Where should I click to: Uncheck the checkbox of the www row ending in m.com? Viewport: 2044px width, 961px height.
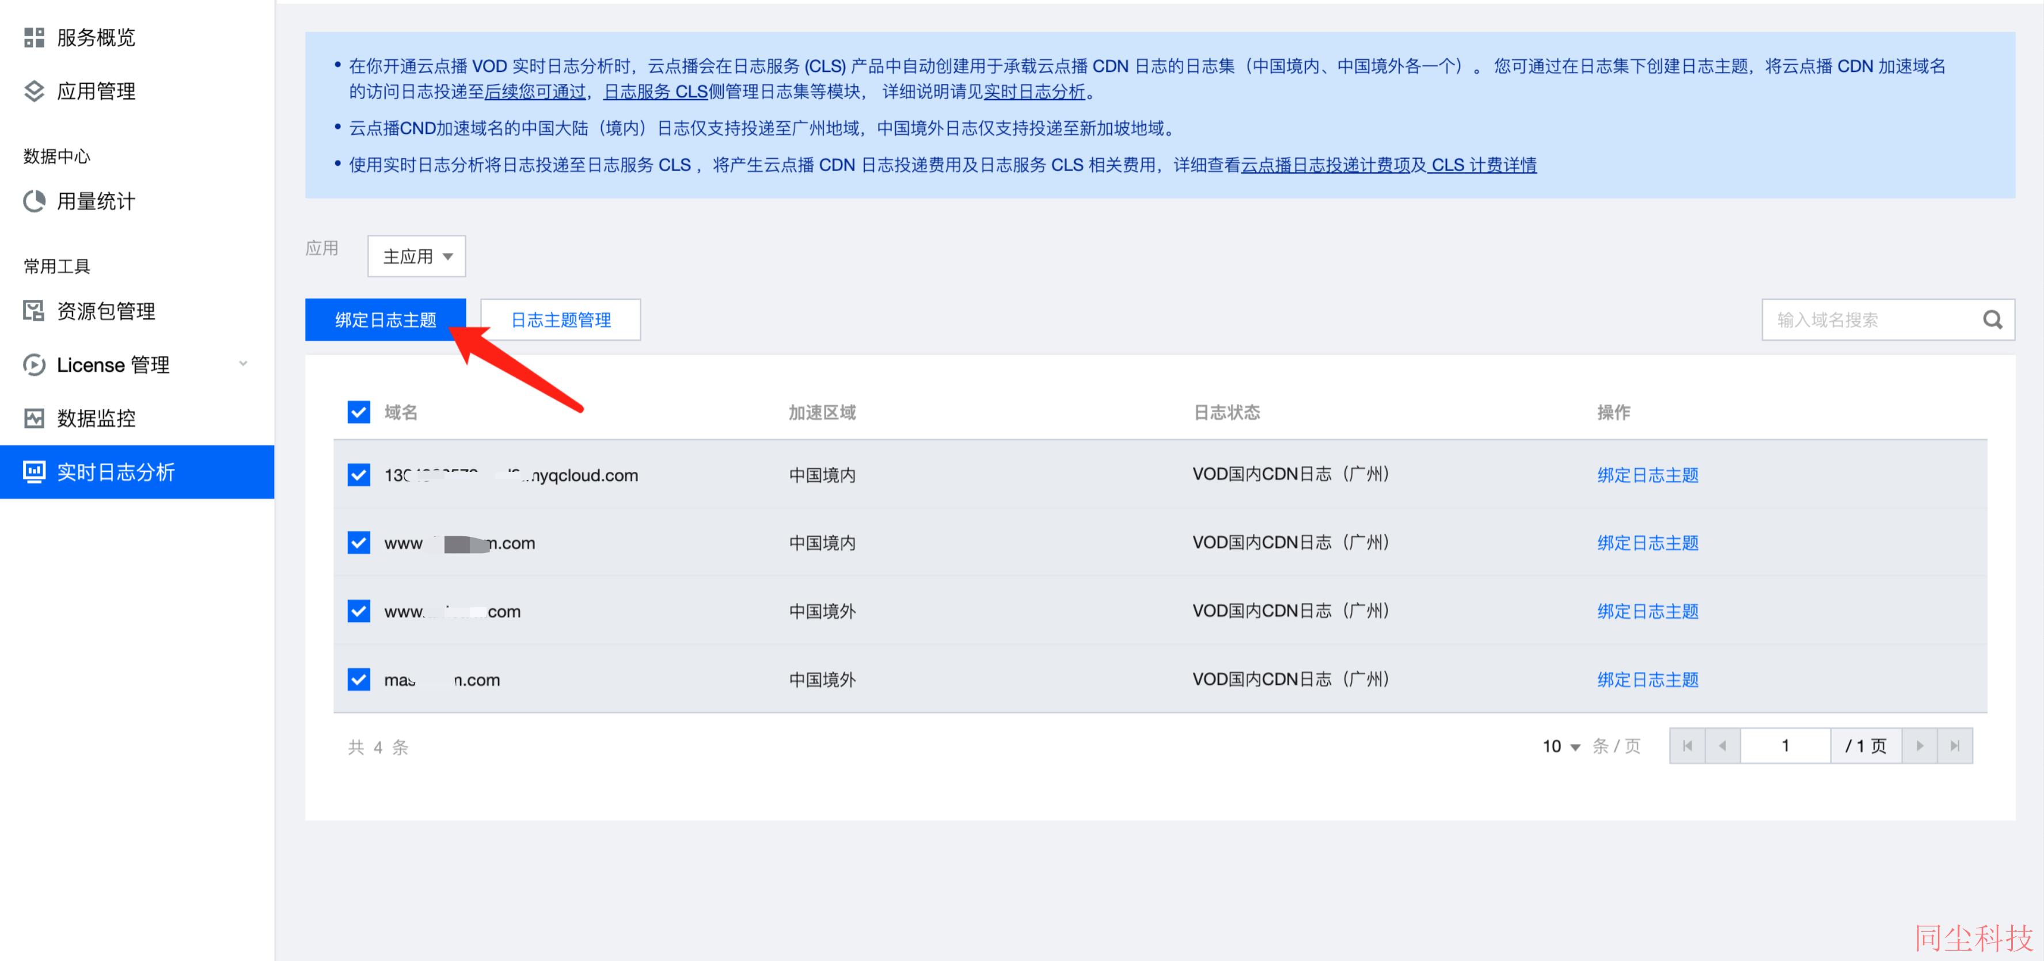[359, 543]
